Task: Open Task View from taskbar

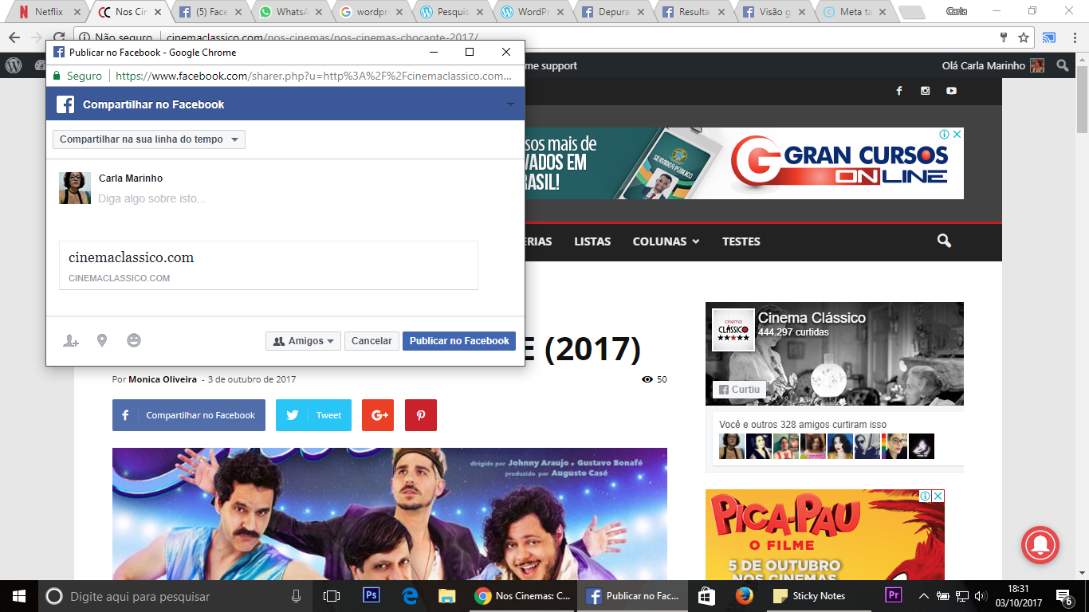Action: pyautogui.click(x=332, y=596)
